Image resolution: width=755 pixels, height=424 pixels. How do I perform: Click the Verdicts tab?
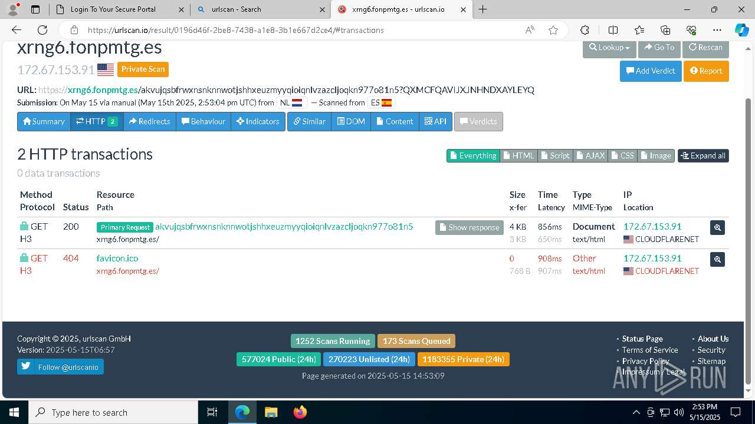478,121
